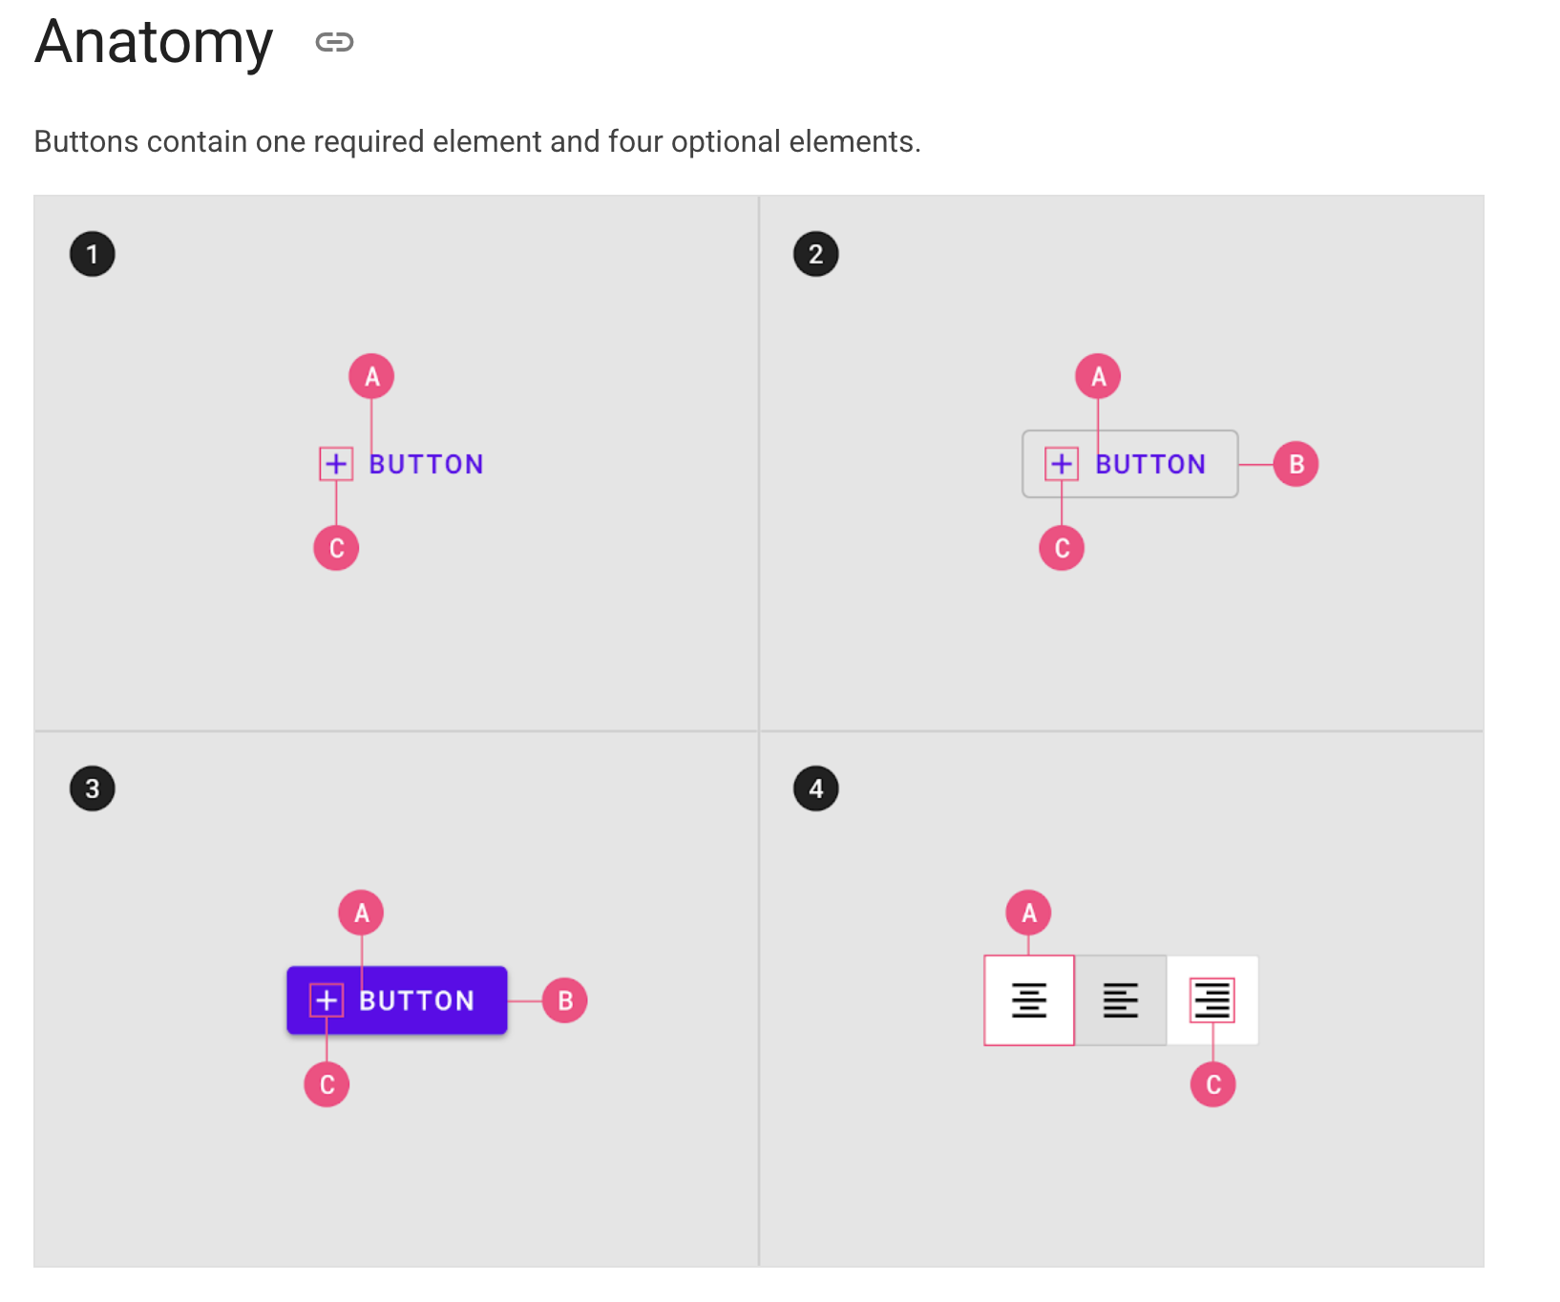Click the black number 1 badge

point(93,254)
